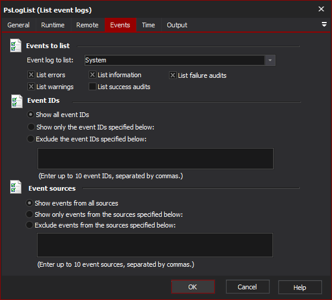Click the Event IDs section icon

(x=17, y=101)
